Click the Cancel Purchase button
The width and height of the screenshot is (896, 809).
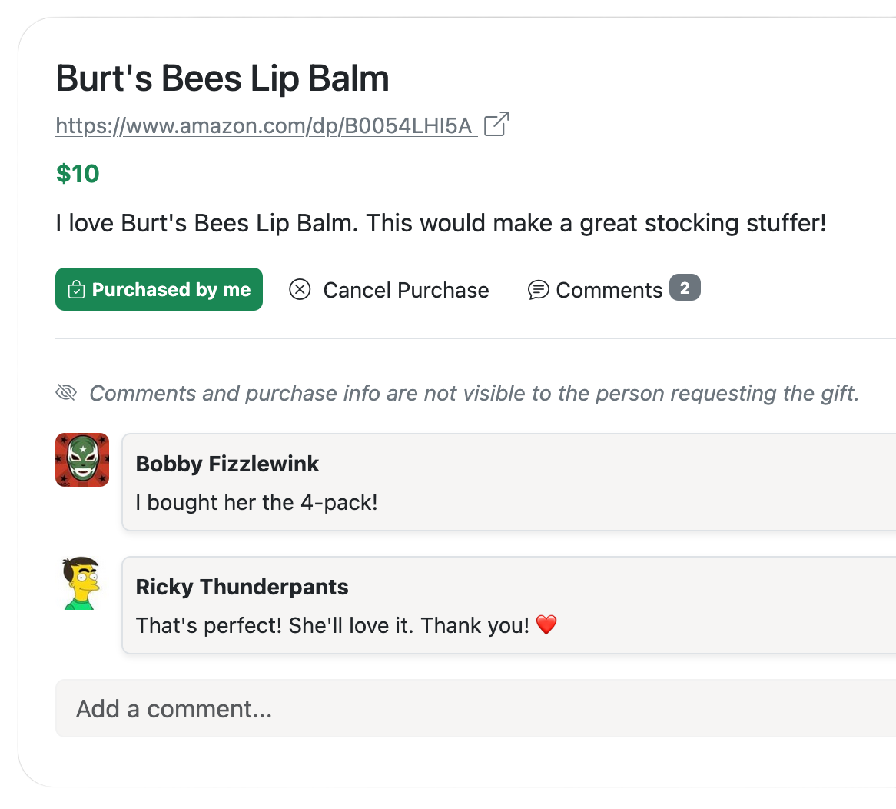click(x=389, y=290)
